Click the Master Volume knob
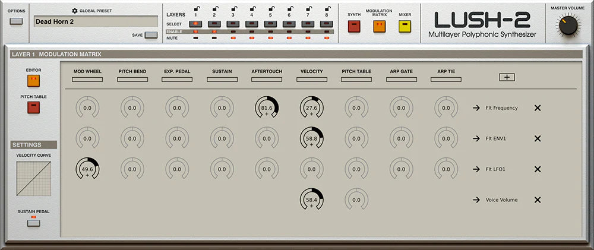 click(568, 26)
